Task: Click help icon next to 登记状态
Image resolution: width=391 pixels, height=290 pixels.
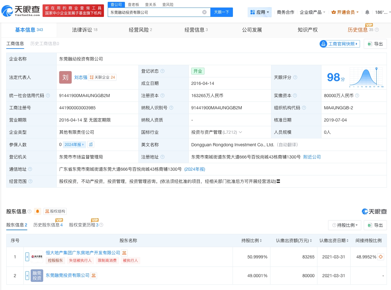Action: pos(162,71)
